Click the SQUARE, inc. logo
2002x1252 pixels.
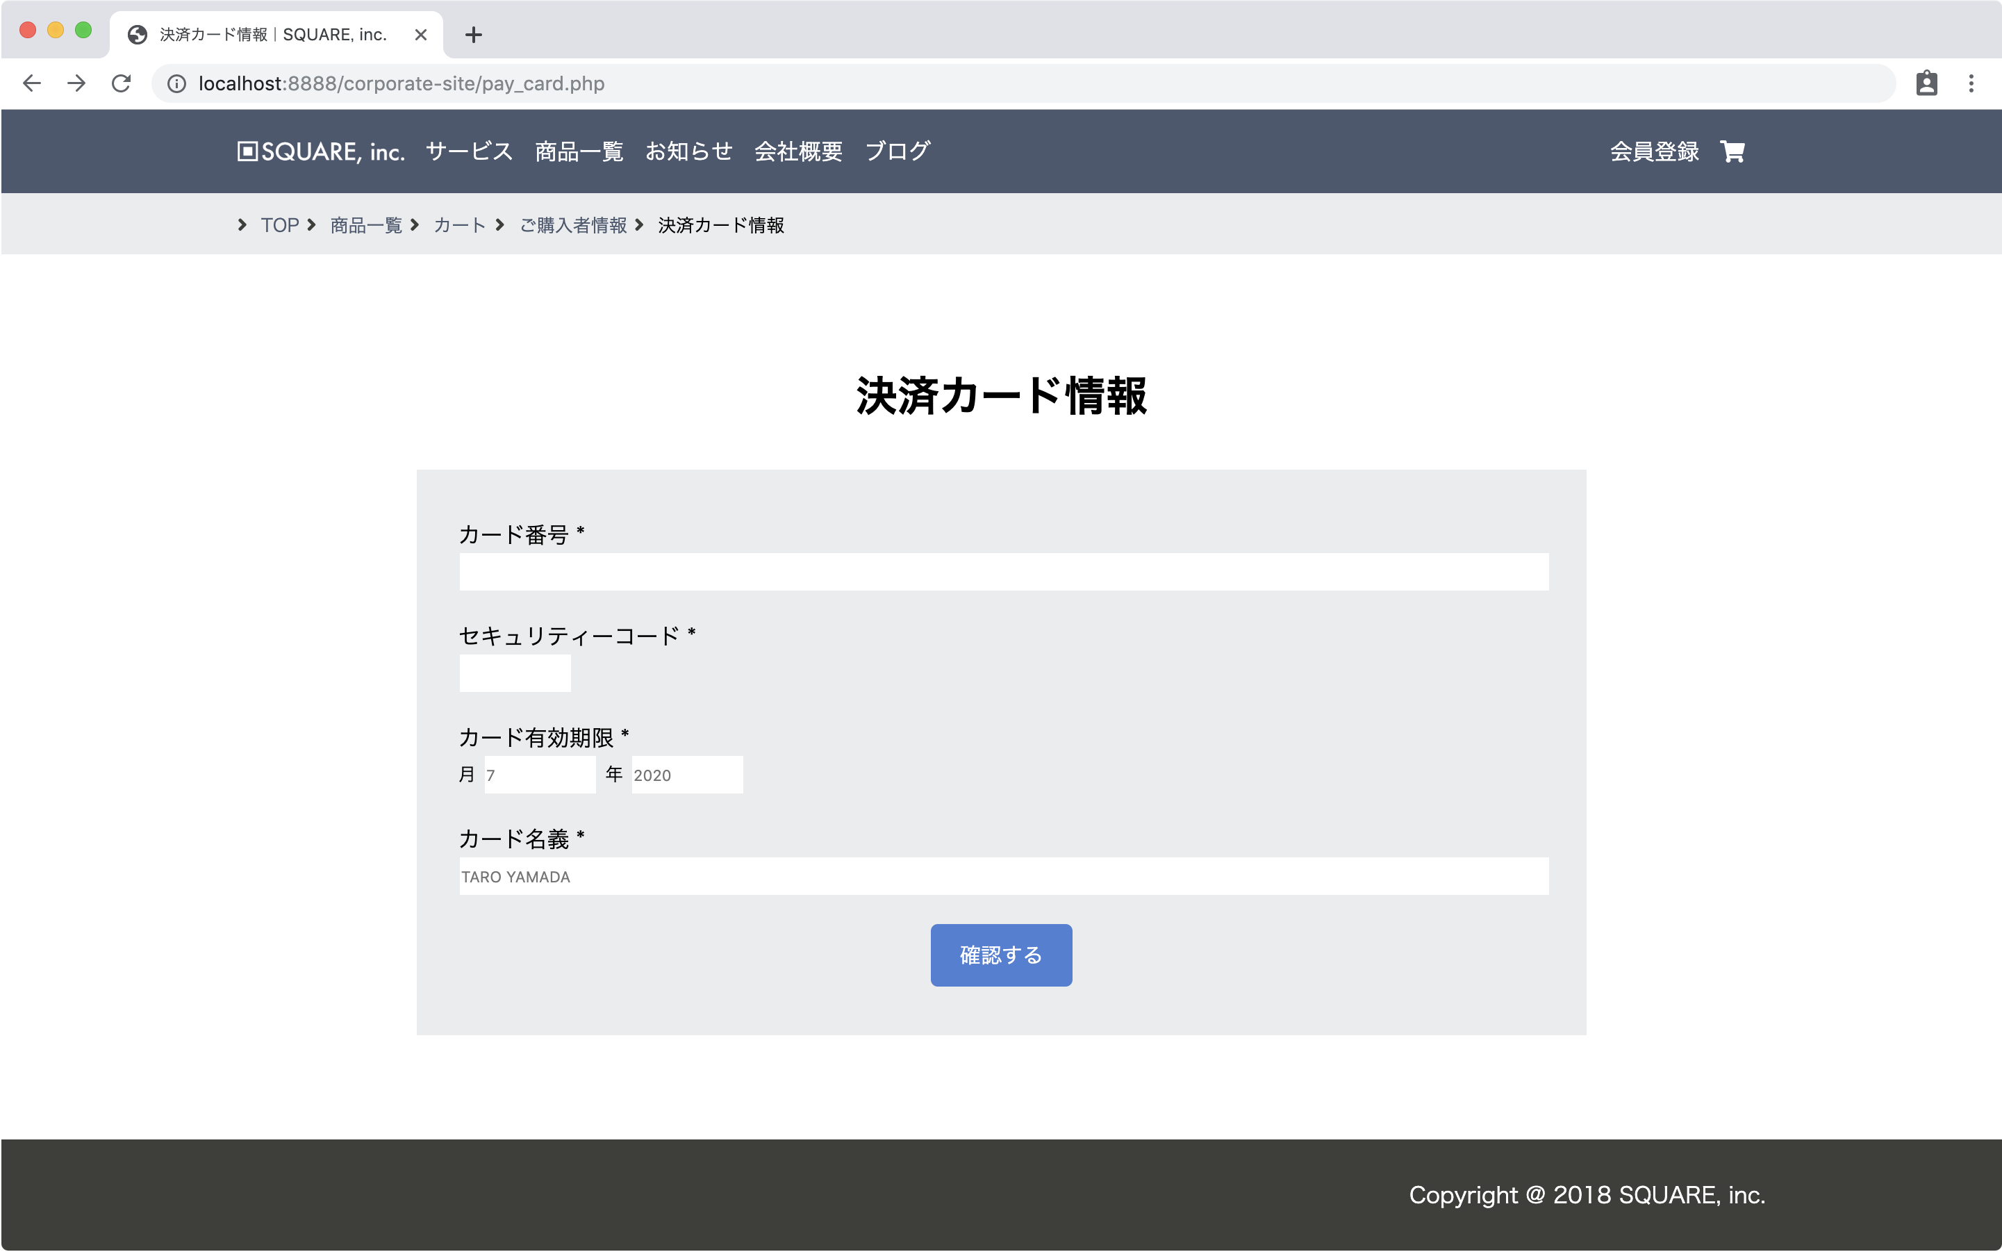click(x=321, y=151)
